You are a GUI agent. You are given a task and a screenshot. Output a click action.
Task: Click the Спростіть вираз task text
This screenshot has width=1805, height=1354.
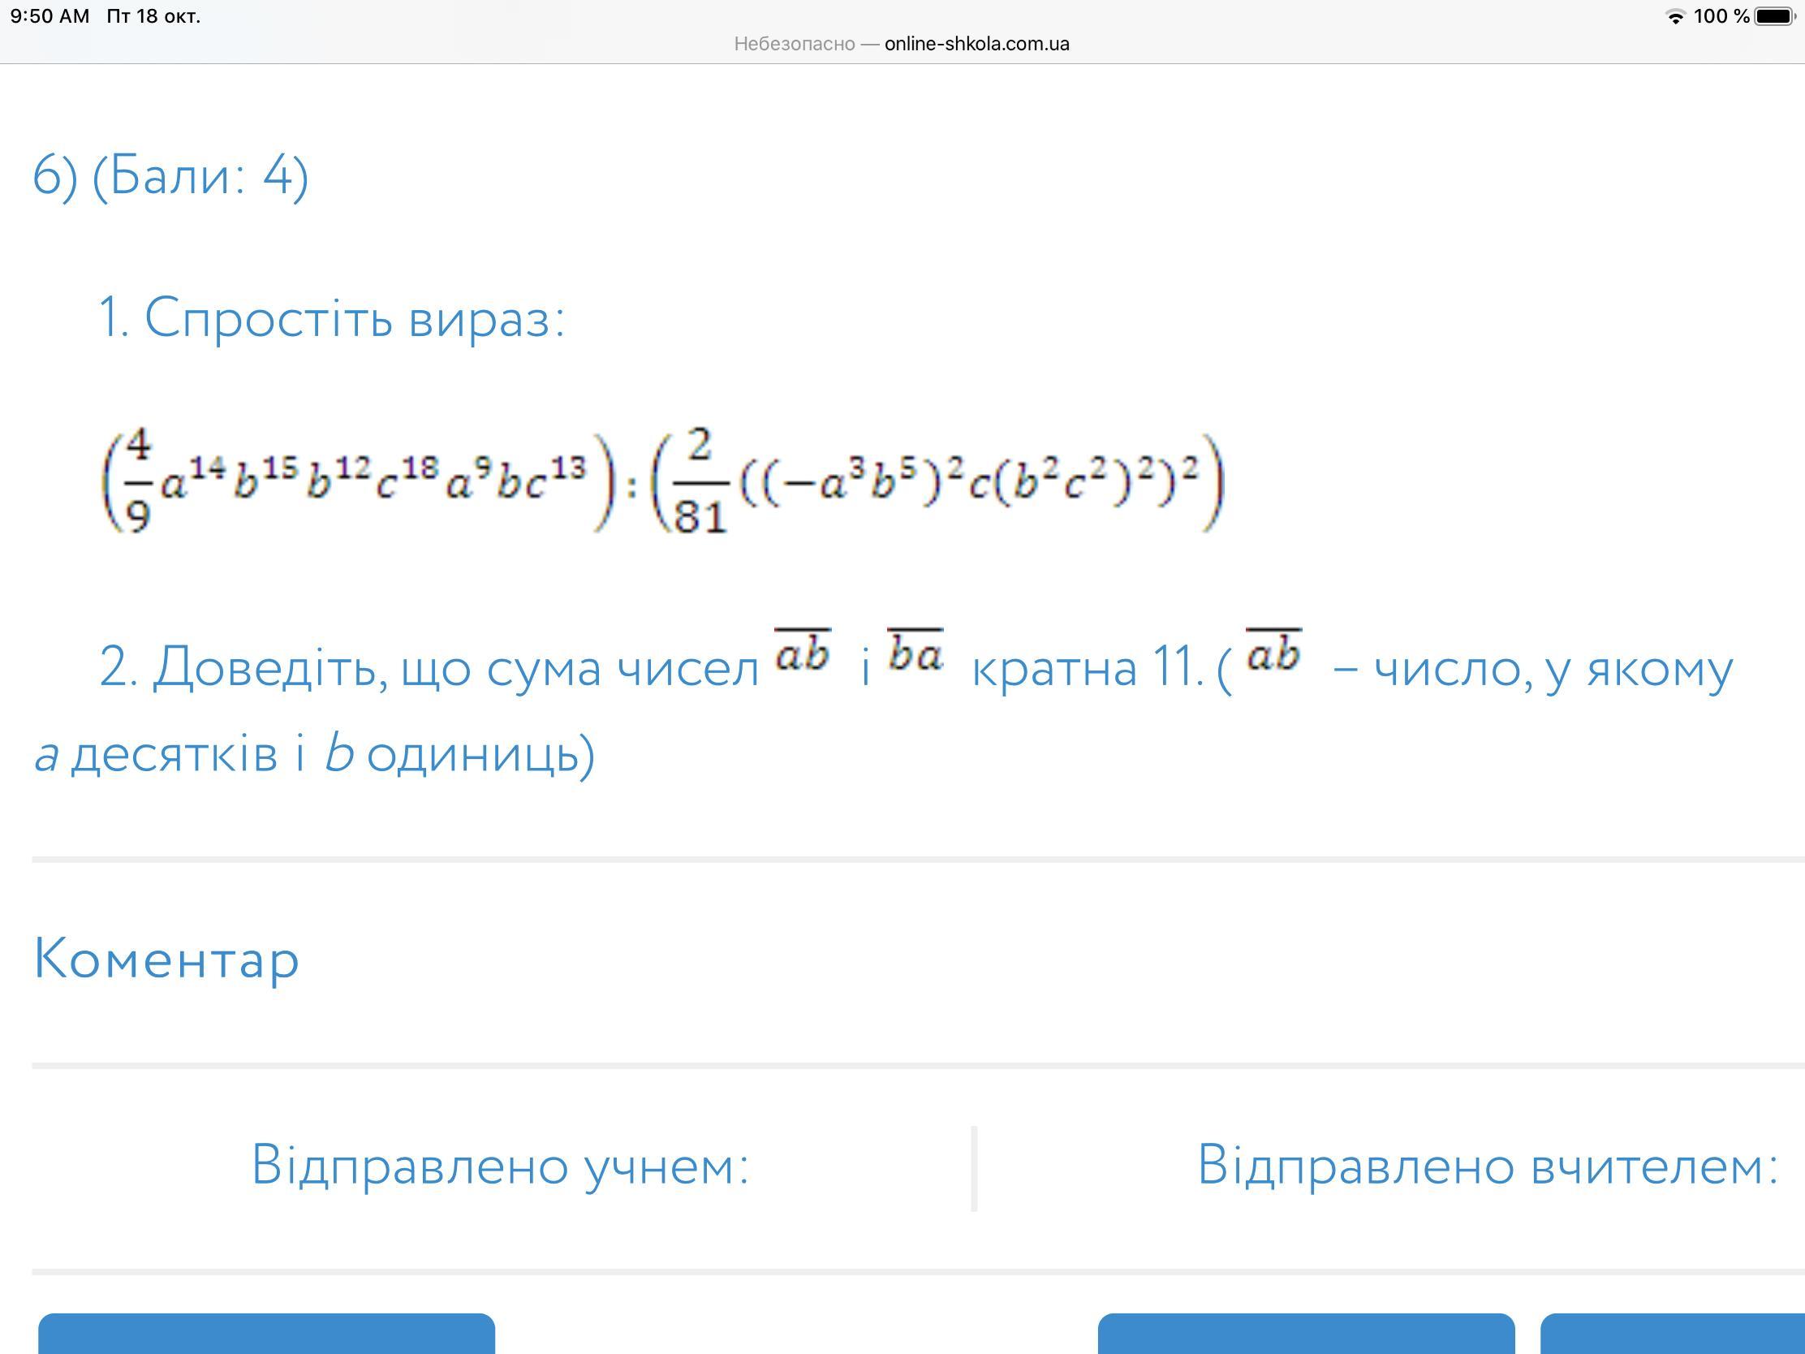331,317
